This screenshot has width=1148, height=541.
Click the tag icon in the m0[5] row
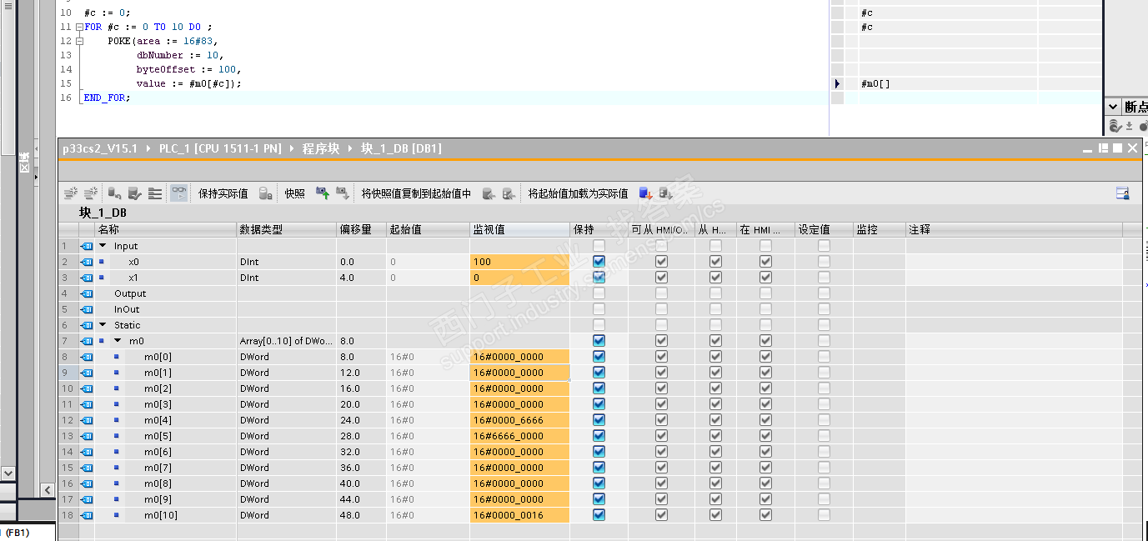[x=87, y=436]
